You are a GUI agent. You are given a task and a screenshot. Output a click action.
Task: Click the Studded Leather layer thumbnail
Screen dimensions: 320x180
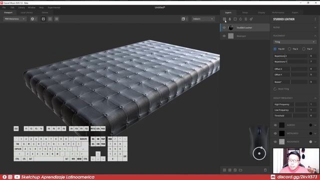tap(231, 27)
